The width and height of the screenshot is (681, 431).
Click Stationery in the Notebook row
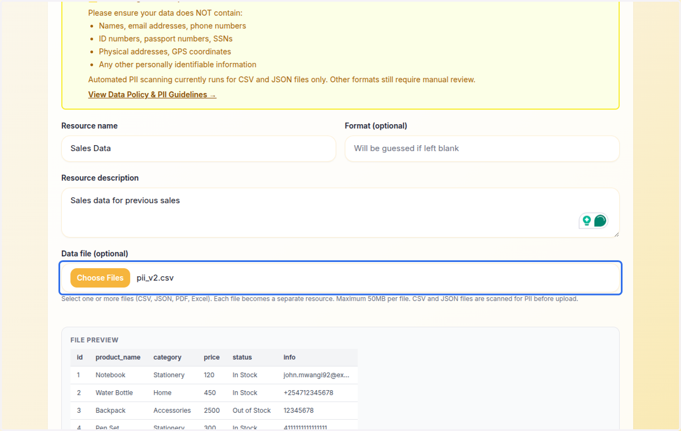169,375
